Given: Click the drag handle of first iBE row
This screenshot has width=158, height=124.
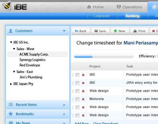Looking at the screenshot, I should click(73, 75).
